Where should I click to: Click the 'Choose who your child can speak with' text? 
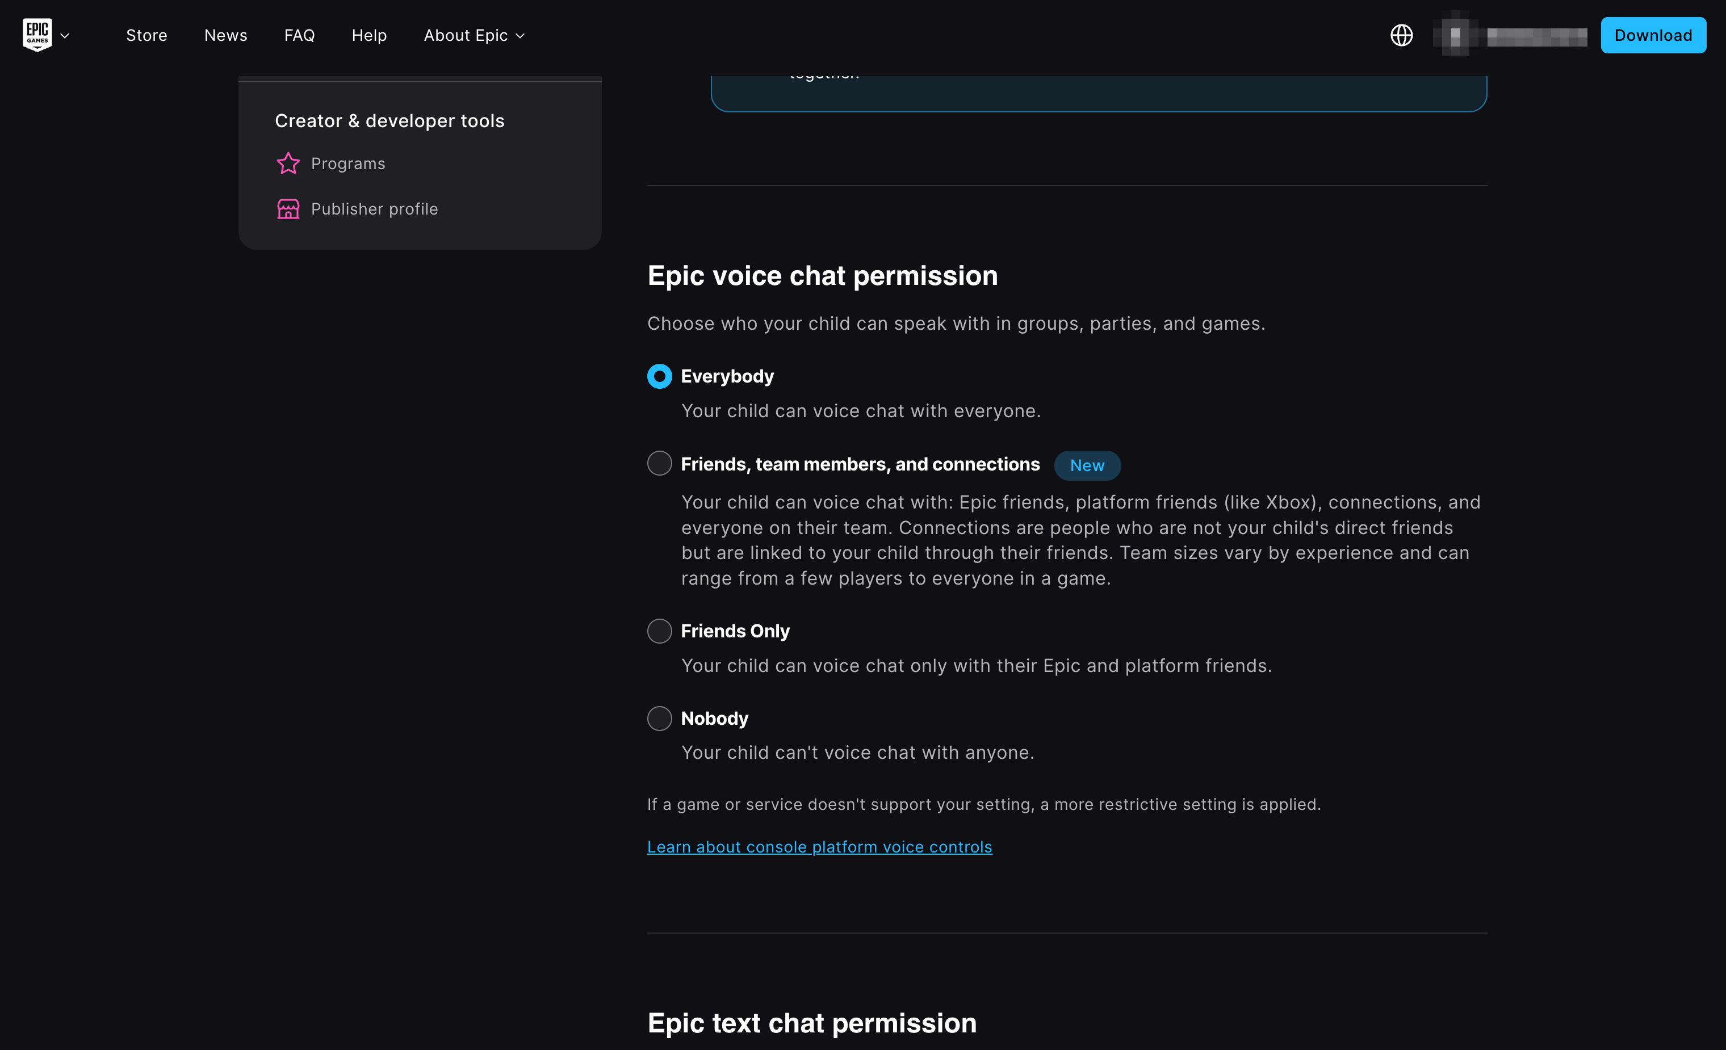(956, 324)
